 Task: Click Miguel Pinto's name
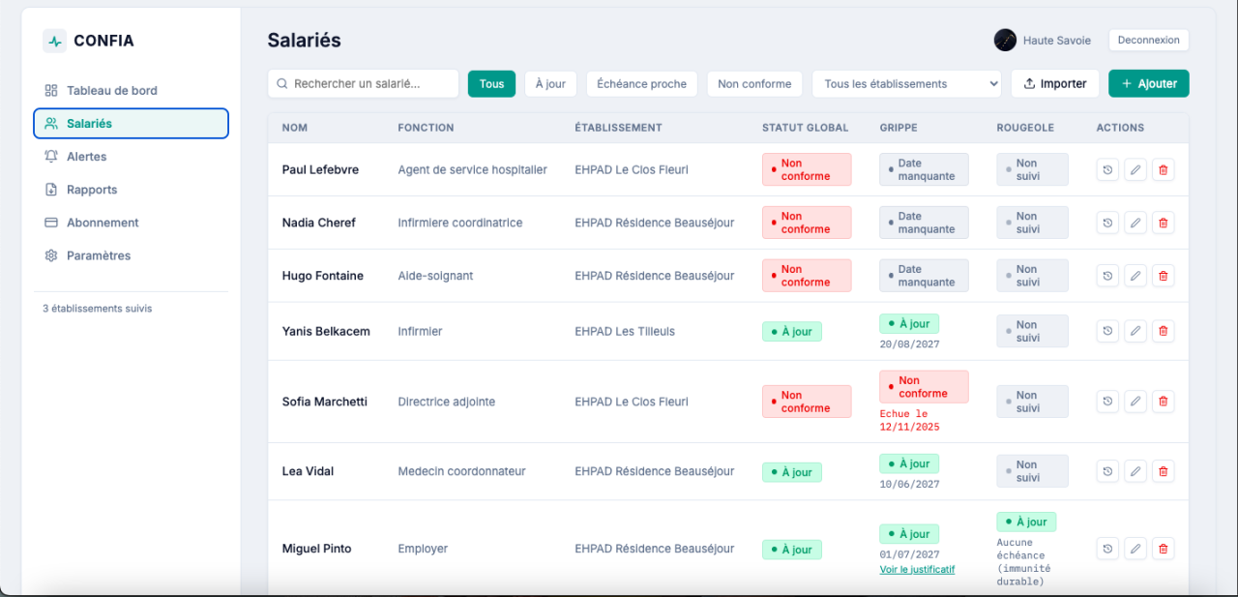[x=317, y=549]
